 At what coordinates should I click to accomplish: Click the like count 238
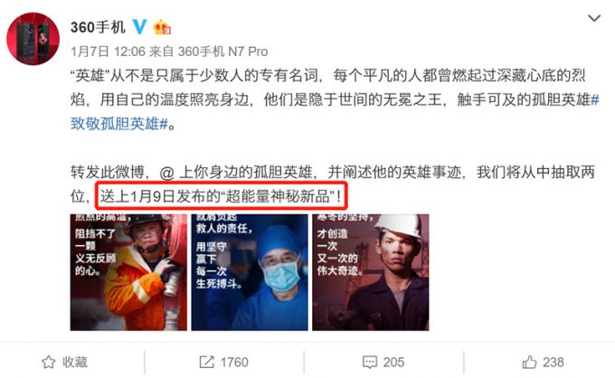point(553,362)
